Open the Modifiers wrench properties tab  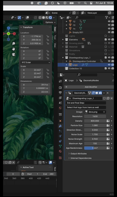click(60, 126)
